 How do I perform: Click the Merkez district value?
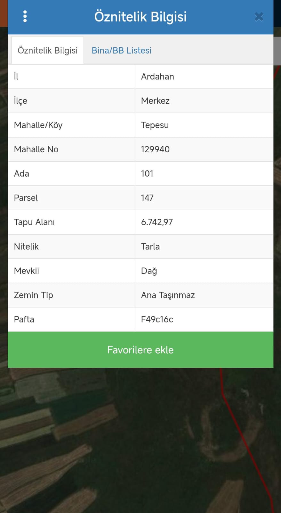(x=155, y=101)
